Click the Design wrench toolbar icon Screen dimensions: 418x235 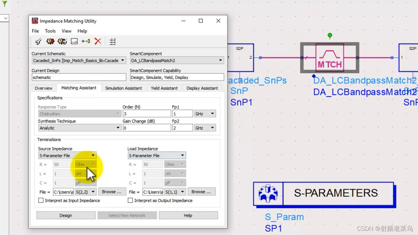pyautogui.click(x=38, y=41)
